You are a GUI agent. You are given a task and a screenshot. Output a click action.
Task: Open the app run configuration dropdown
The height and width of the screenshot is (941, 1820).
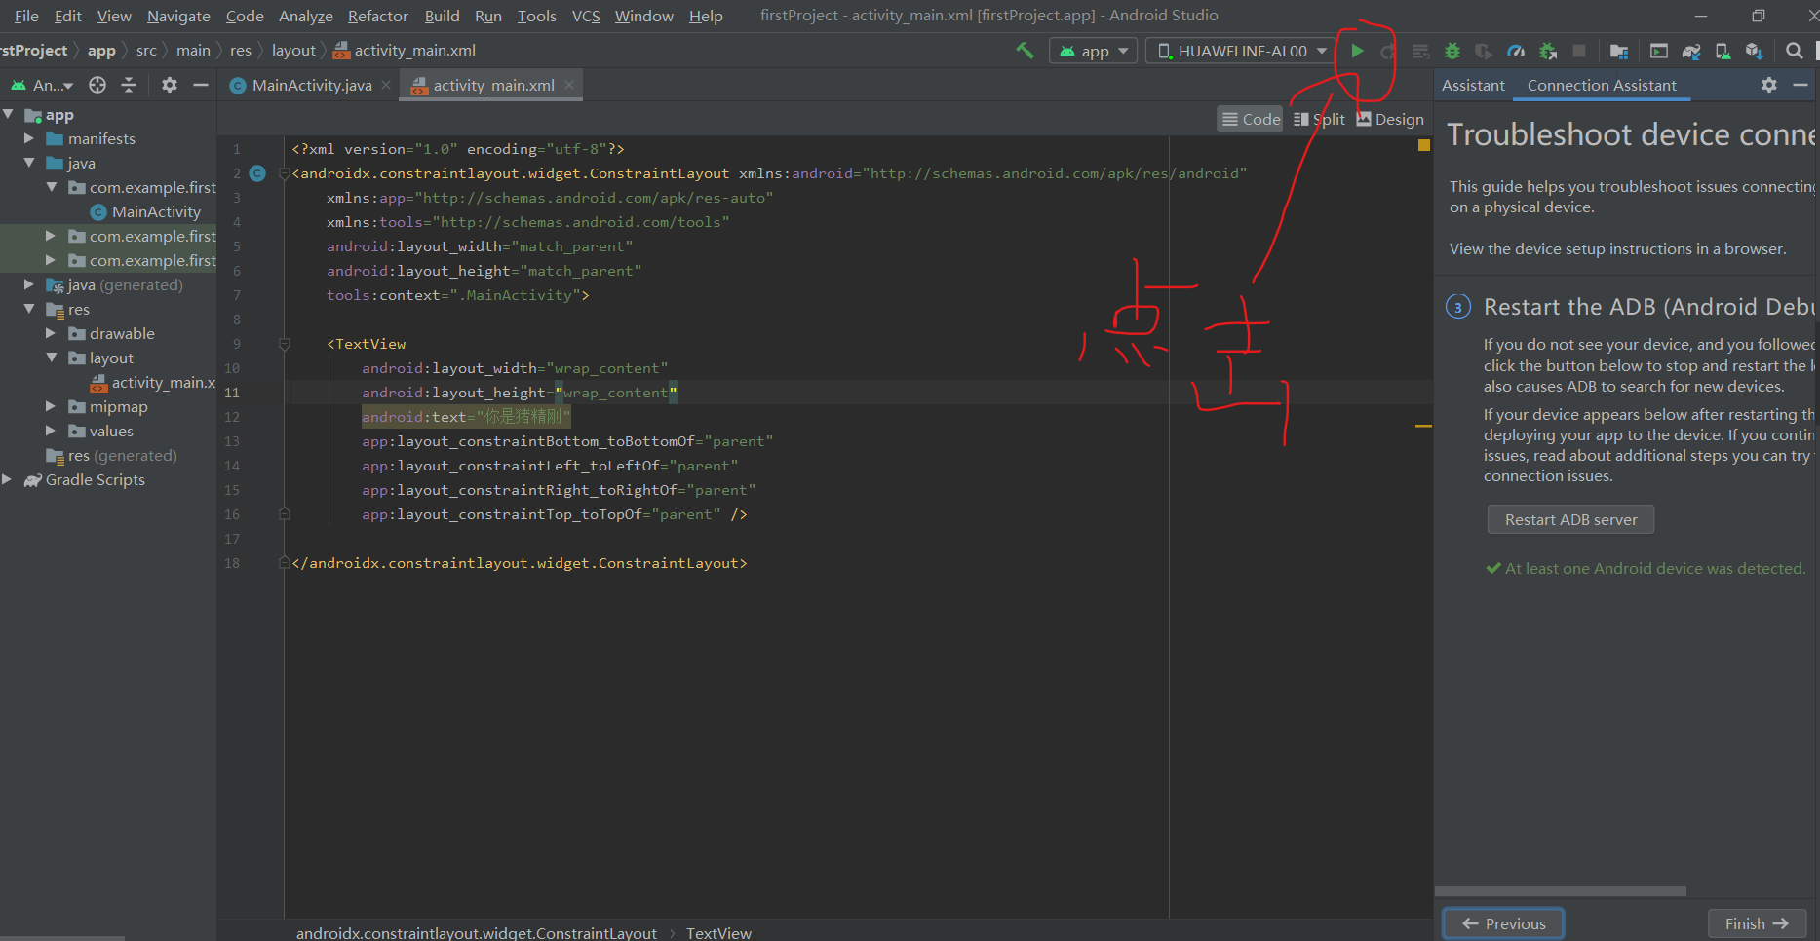1093,50
